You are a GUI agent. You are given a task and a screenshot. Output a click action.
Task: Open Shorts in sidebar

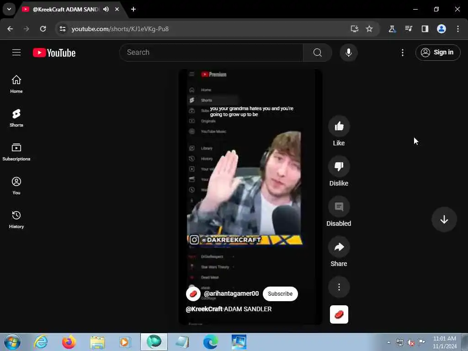click(16, 118)
